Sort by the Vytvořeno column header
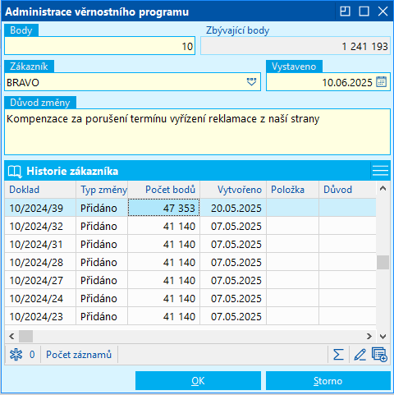 click(x=233, y=190)
